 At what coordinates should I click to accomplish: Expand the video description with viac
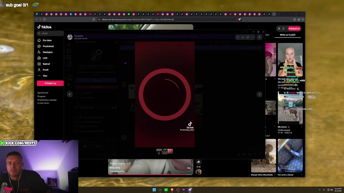(x=189, y=168)
